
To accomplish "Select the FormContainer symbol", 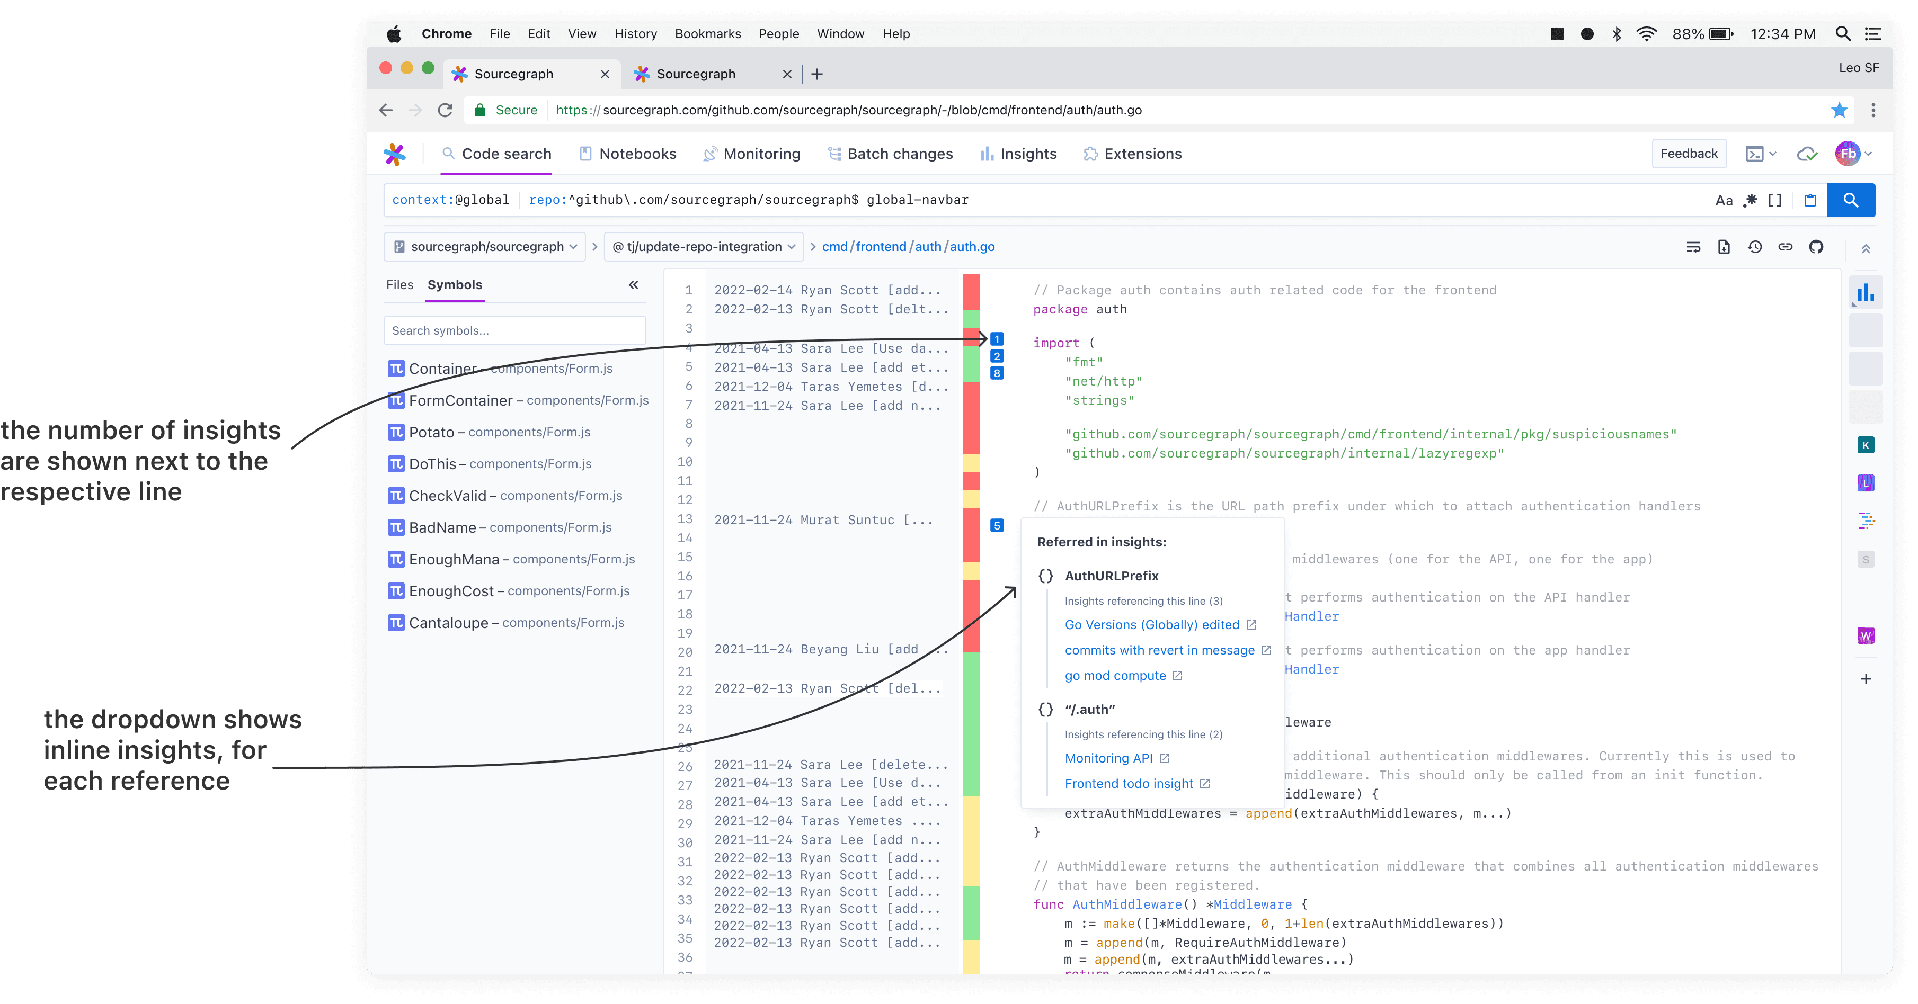I will pyautogui.click(x=518, y=401).
